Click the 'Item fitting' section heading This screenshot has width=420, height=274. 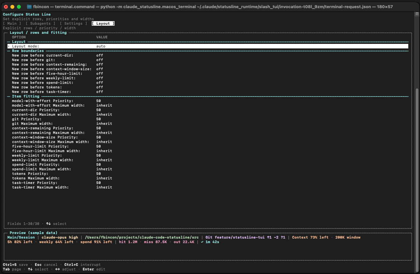pos(26,96)
